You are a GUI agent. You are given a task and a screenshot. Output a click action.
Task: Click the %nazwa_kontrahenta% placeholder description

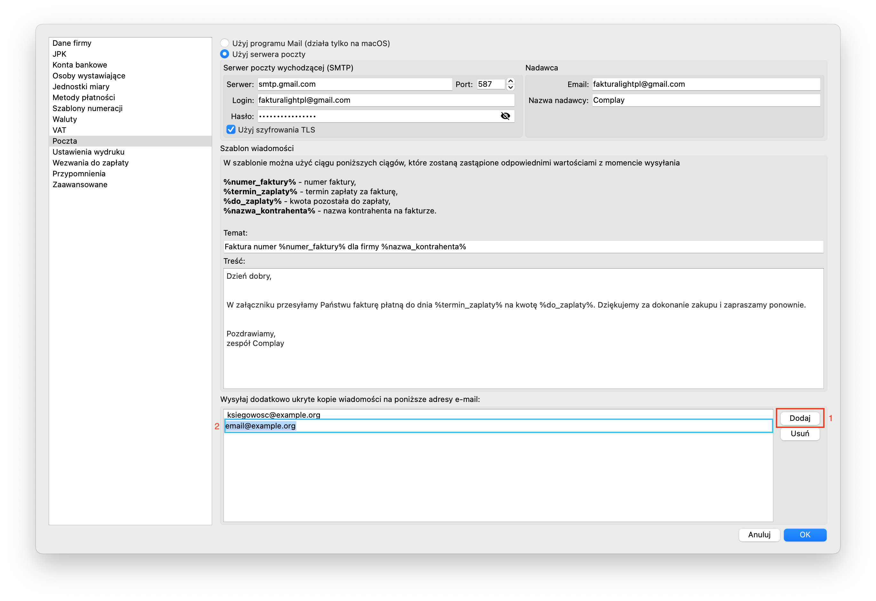(x=330, y=211)
